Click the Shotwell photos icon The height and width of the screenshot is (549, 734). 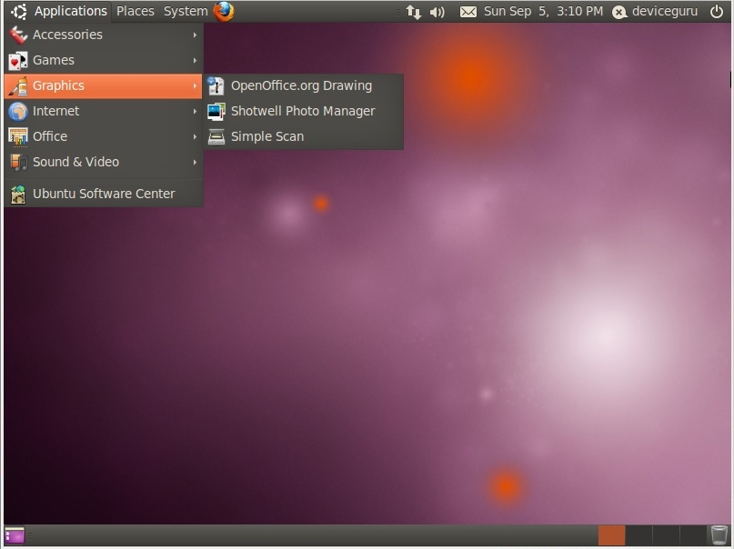(216, 112)
